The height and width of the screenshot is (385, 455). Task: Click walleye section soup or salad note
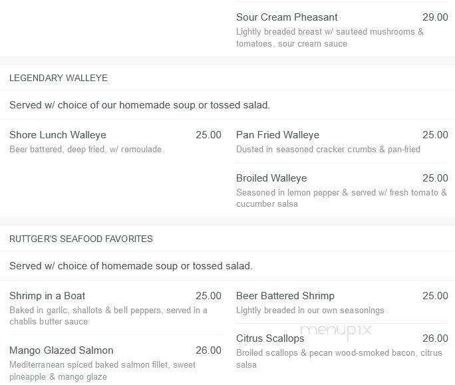pyautogui.click(x=140, y=105)
